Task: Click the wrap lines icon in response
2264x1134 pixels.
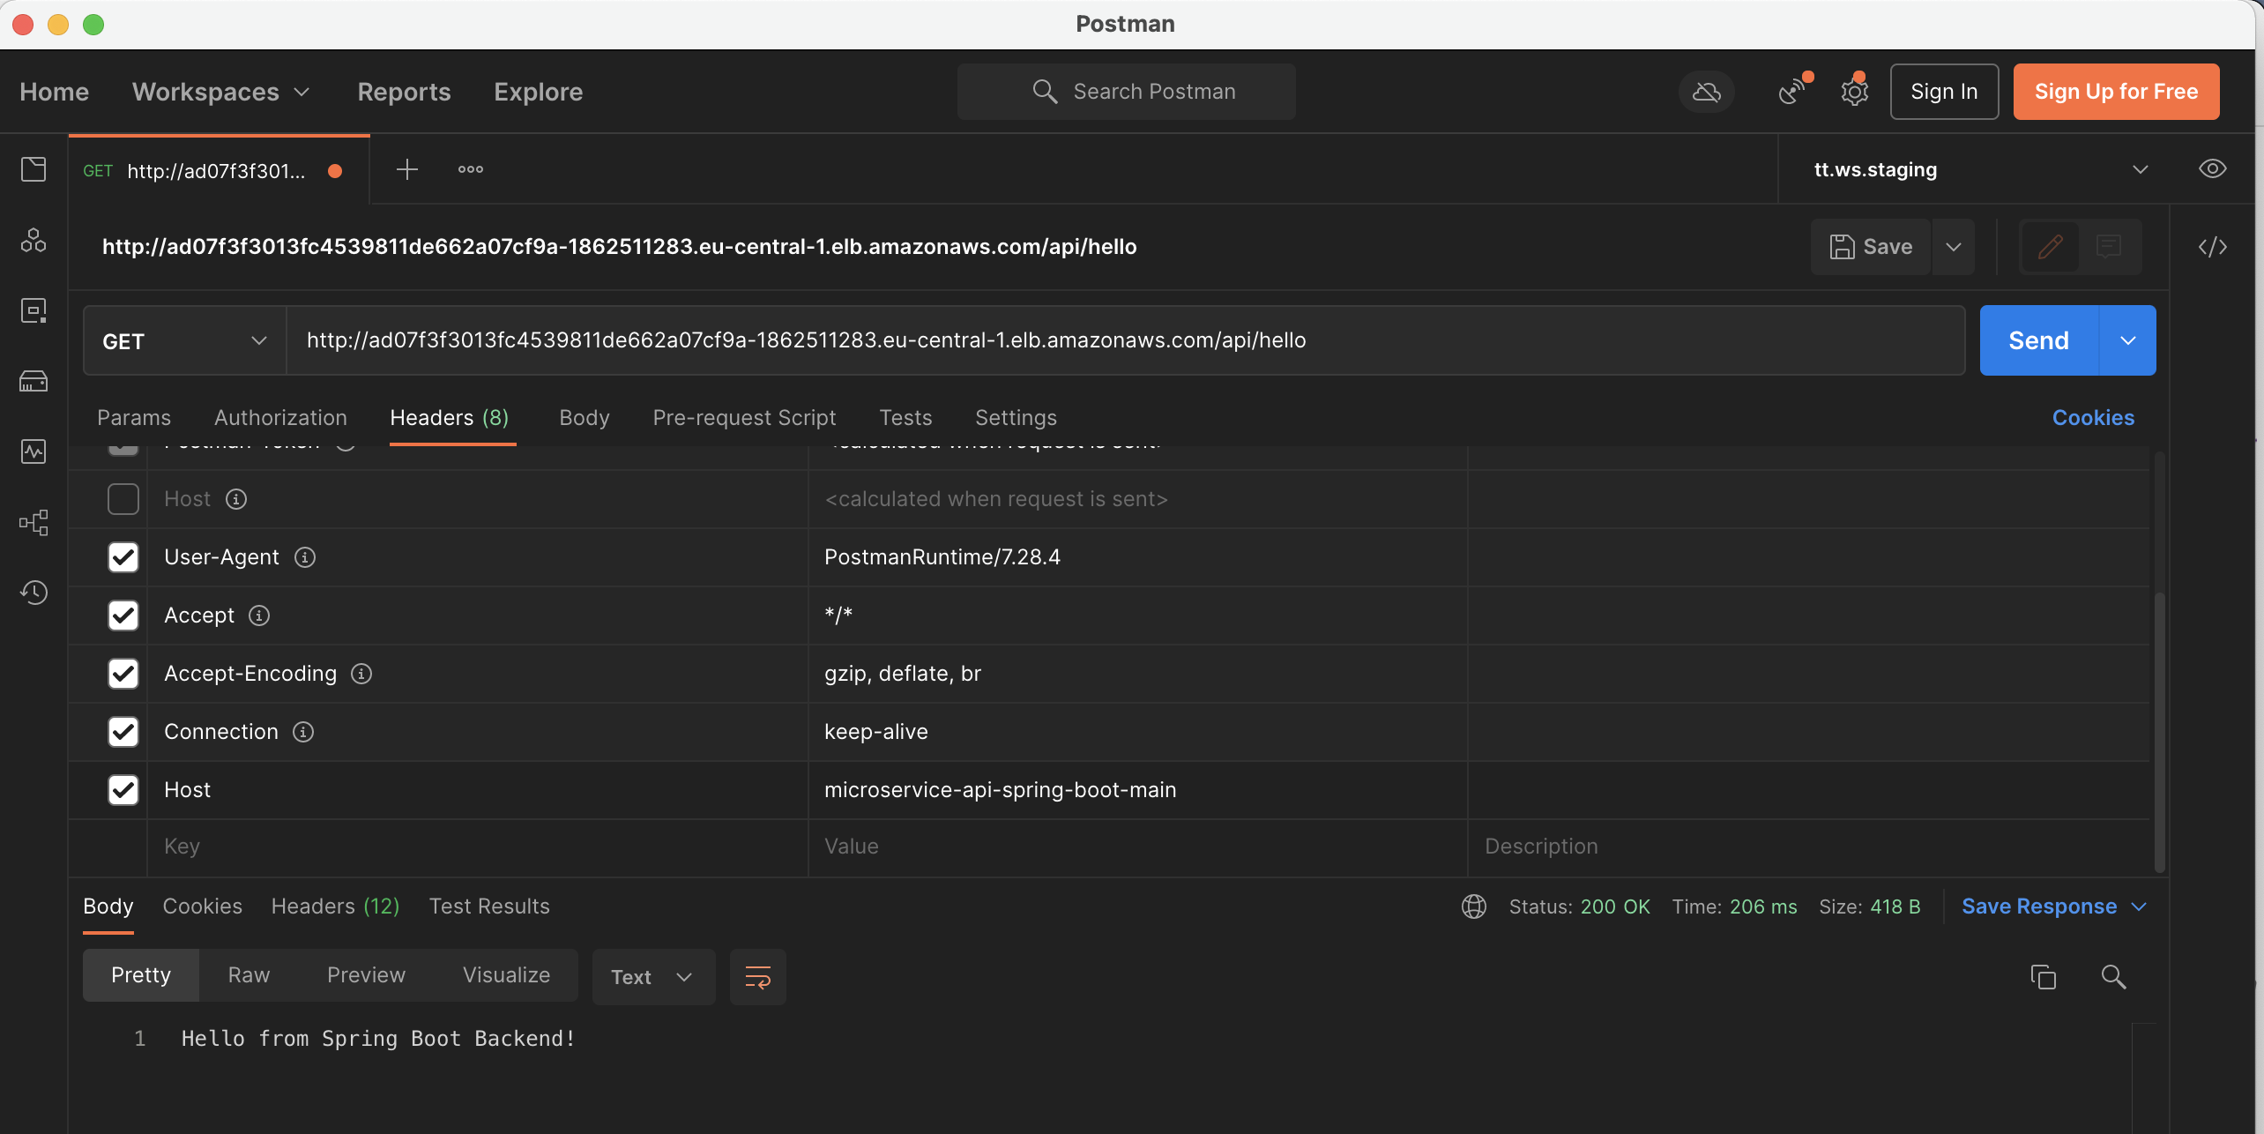Action: click(757, 977)
